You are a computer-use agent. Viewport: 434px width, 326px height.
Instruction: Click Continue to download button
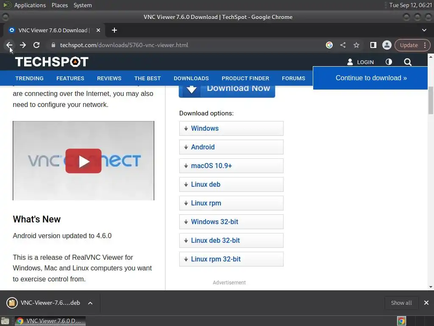coord(370,78)
